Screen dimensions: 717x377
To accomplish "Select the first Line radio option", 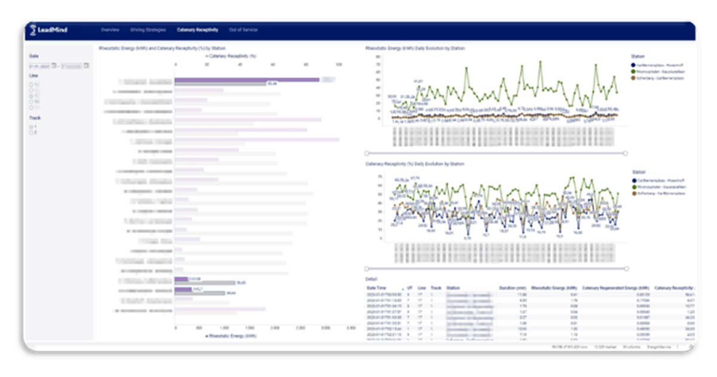I will [32, 85].
